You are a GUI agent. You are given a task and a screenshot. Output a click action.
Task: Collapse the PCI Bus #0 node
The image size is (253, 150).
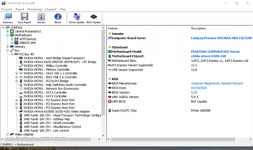tap(12, 54)
